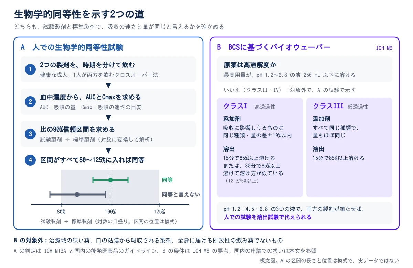
Task: Click the text 区間がすべて80〜125%に入れば同等
Action: click(x=92, y=160)
